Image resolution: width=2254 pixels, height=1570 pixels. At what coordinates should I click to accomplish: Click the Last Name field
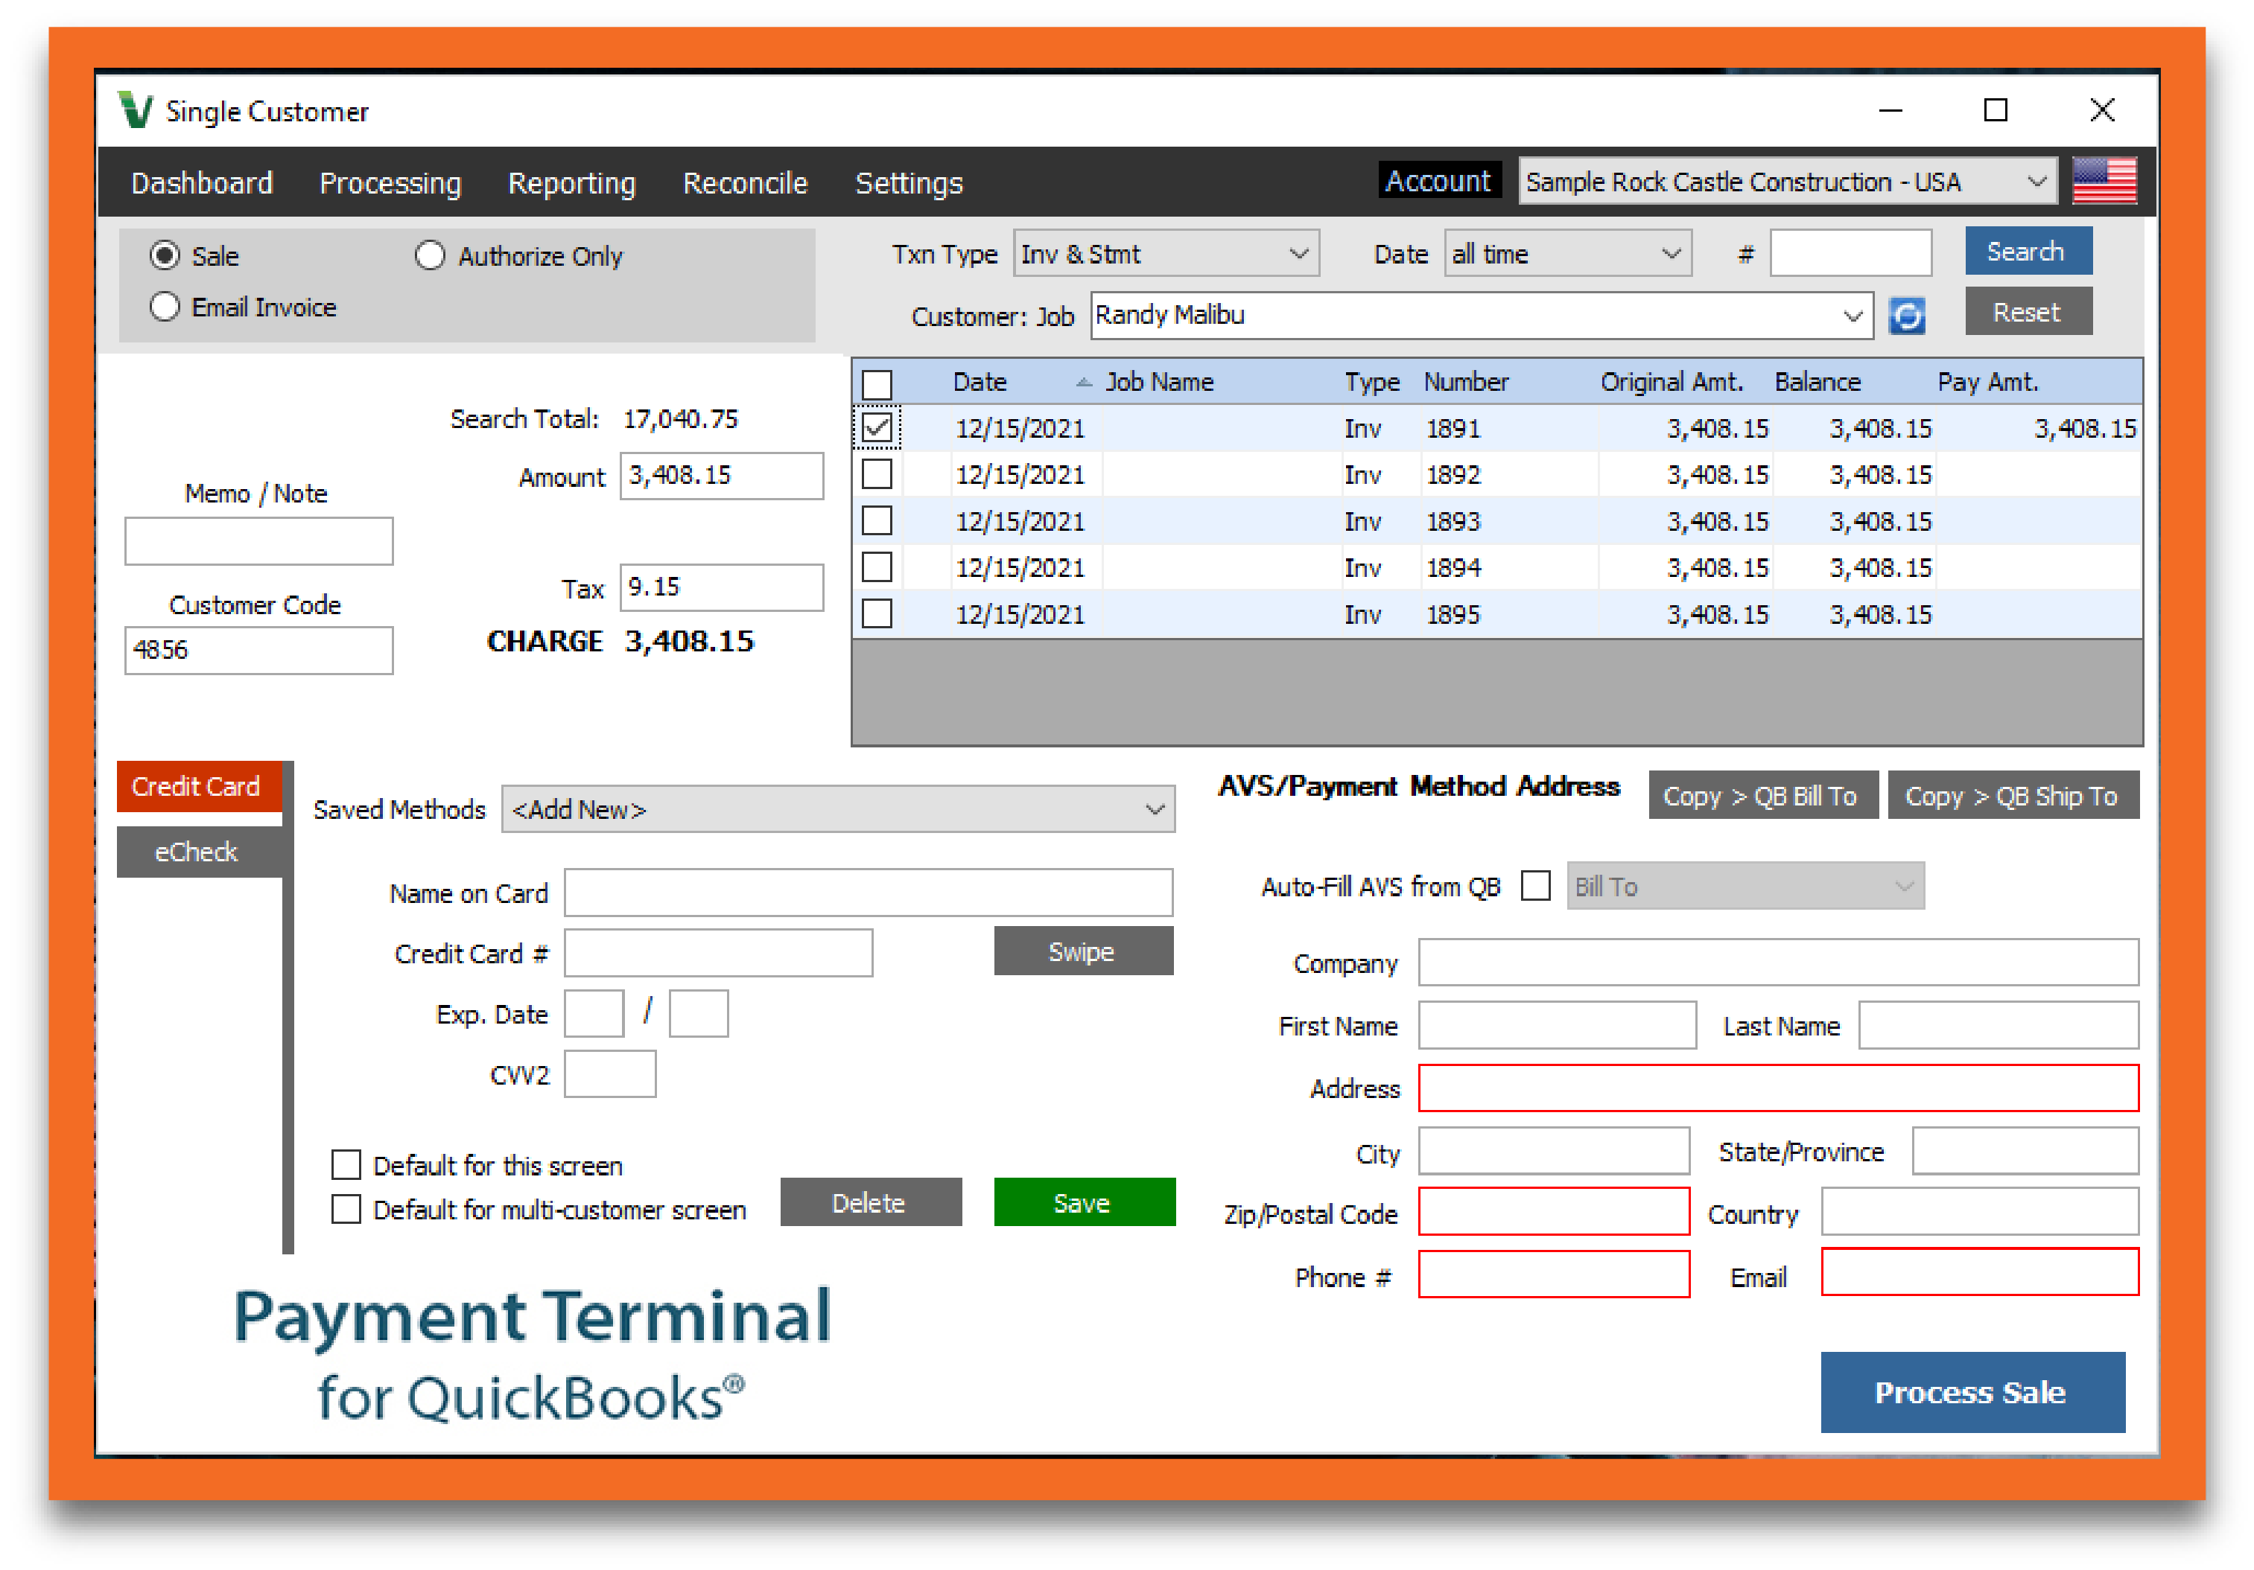(1998, 1025)
